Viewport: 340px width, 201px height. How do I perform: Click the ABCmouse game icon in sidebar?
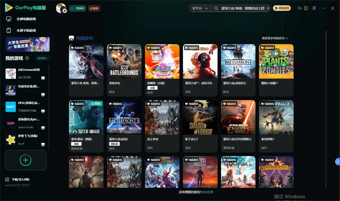[11, 74]
